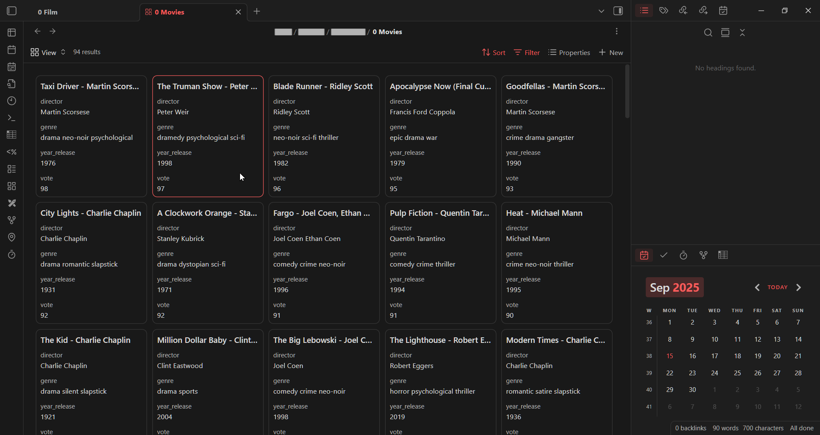The height and width of the screenshot is (435, 820).
Task: Click the card view vertical scrollbar
Action: tap(627, 92)
